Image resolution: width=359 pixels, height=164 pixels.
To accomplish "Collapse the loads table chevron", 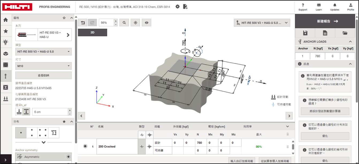I will [x=288, y=126].
